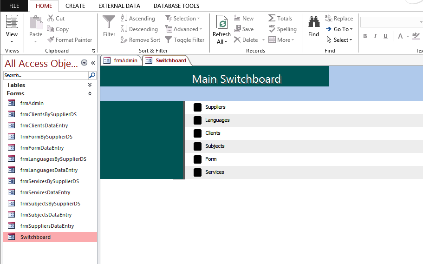Select frmFormBySupplierDS form
Image resolution: width=423 pixels, height=264 pixels.
point(50,137)
